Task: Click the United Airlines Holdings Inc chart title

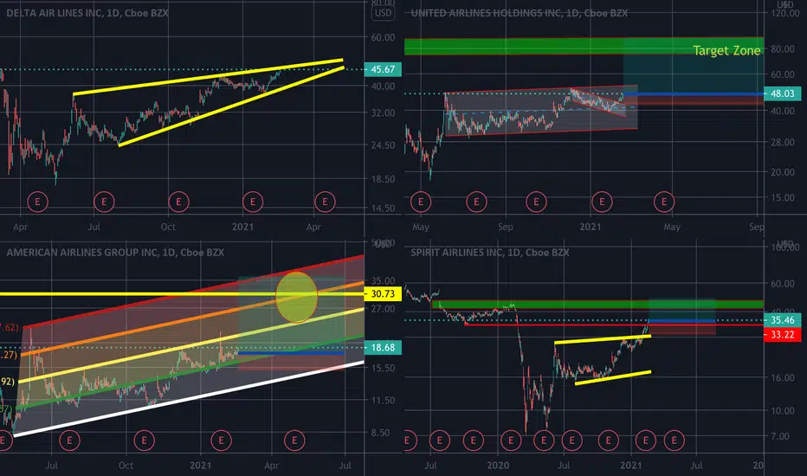Action: (x=520, y=13)
